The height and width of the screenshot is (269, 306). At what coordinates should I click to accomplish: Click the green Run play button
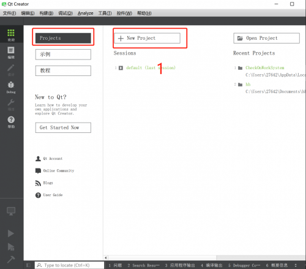click(x=10, y=233)
